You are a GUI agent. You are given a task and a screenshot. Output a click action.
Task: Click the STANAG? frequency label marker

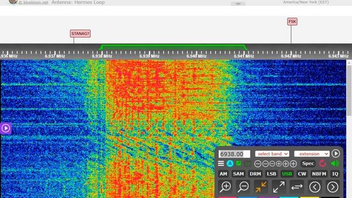80,34
